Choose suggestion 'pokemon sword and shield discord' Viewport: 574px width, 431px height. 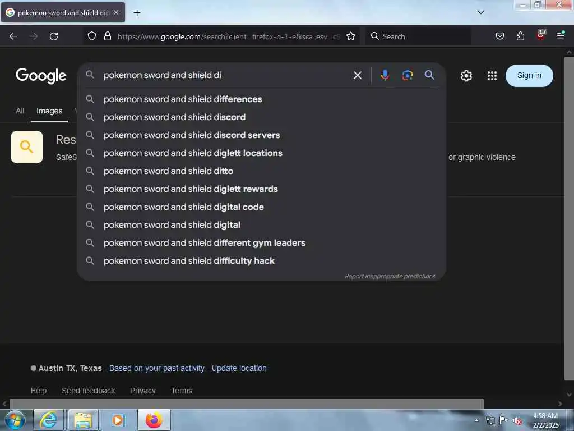click(x=261, y=117)
